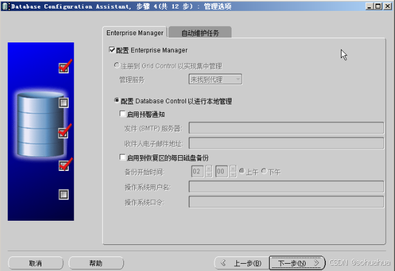Screen dimensions: 395x271
Task: Go back with 上一步(B) button
Action: coord(242,263)
